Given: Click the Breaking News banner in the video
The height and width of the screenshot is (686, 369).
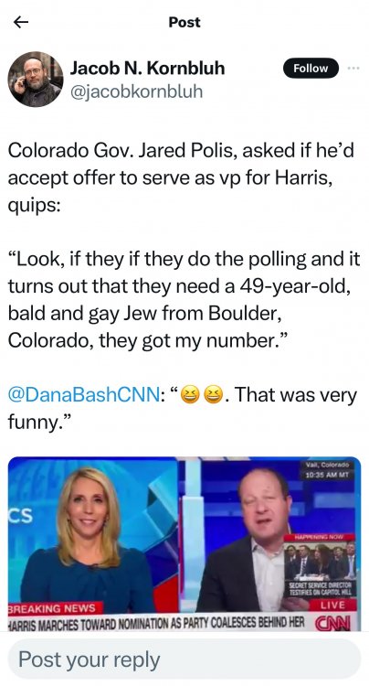Looking at the screenshot, I should pyautogui.click(x=56, y=608).
